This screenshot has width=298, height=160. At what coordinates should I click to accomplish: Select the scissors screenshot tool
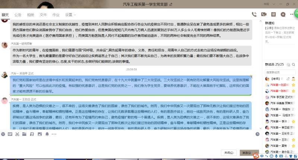(x=17, y=134)
